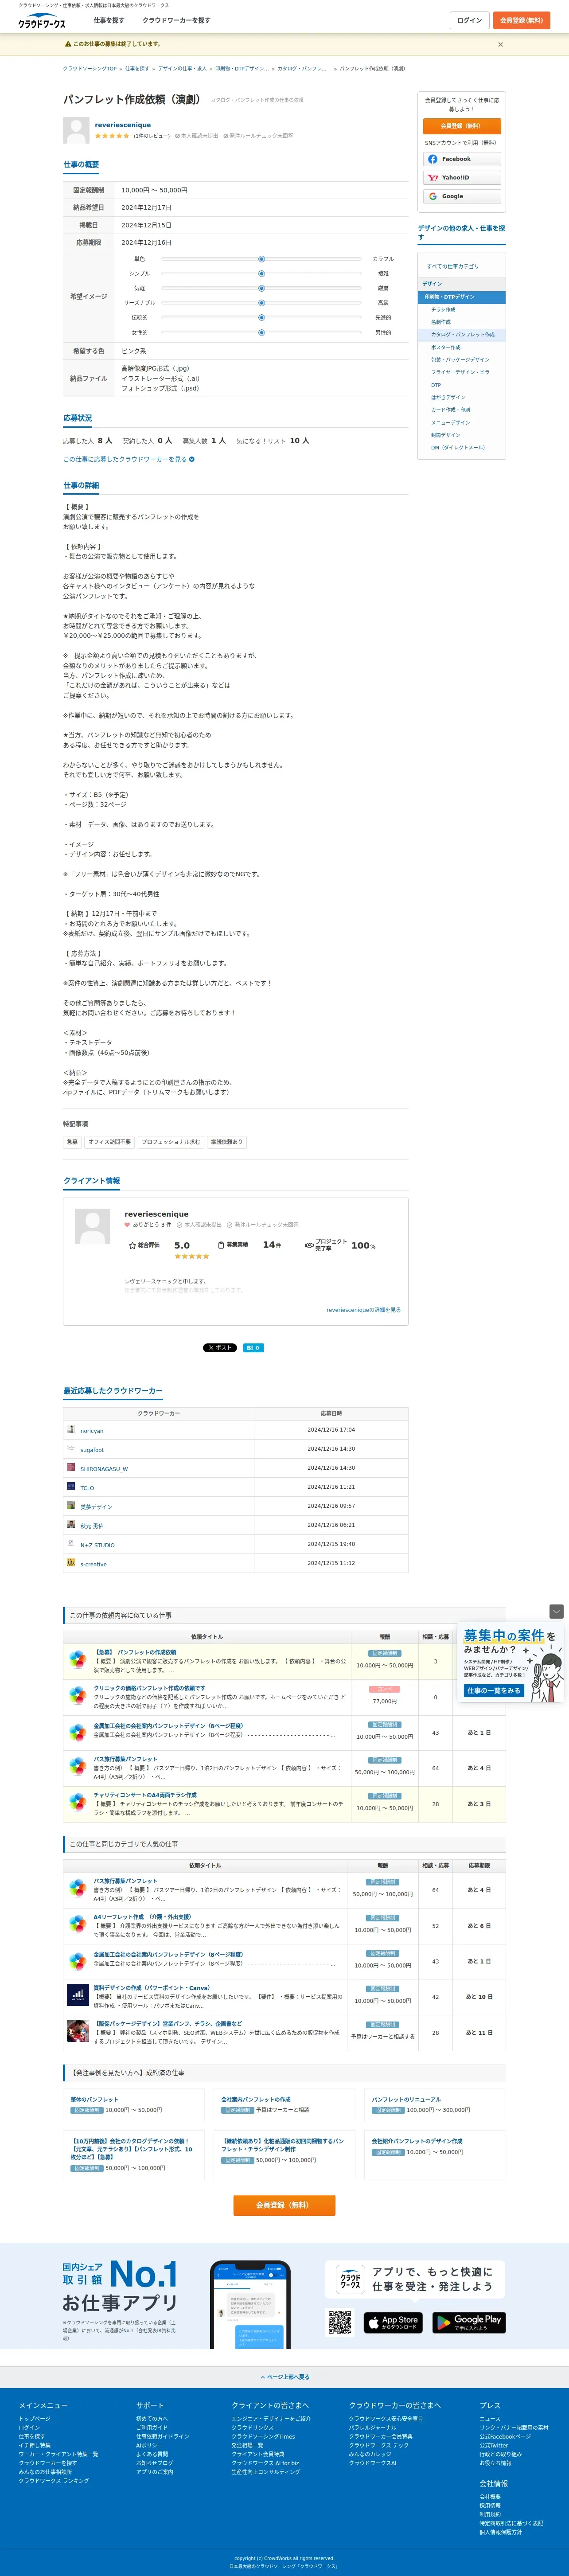The height and width of the screenshot is (2576, 569).
Task: Click client info avatar image
Action: pyautogui.click(x=93, y=1226)
